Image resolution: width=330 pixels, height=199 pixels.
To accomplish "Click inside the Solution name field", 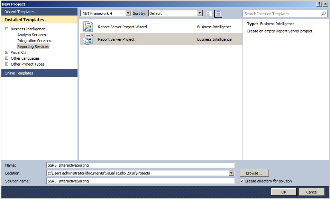I will (138, 181).
